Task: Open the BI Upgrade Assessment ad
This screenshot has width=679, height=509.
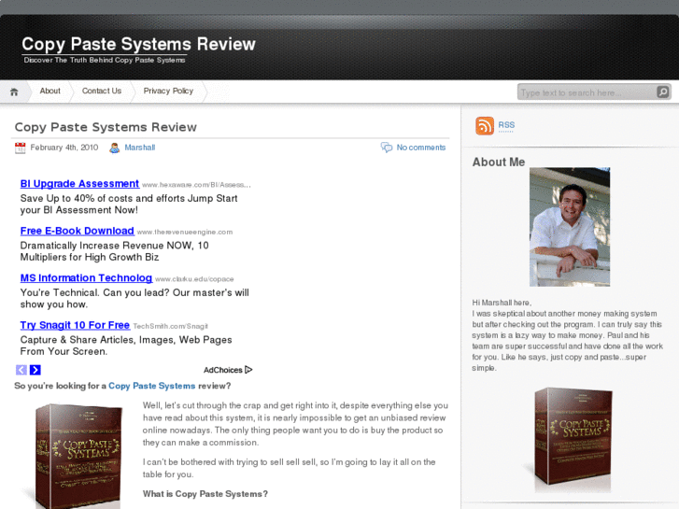Action: coord(79,184)
